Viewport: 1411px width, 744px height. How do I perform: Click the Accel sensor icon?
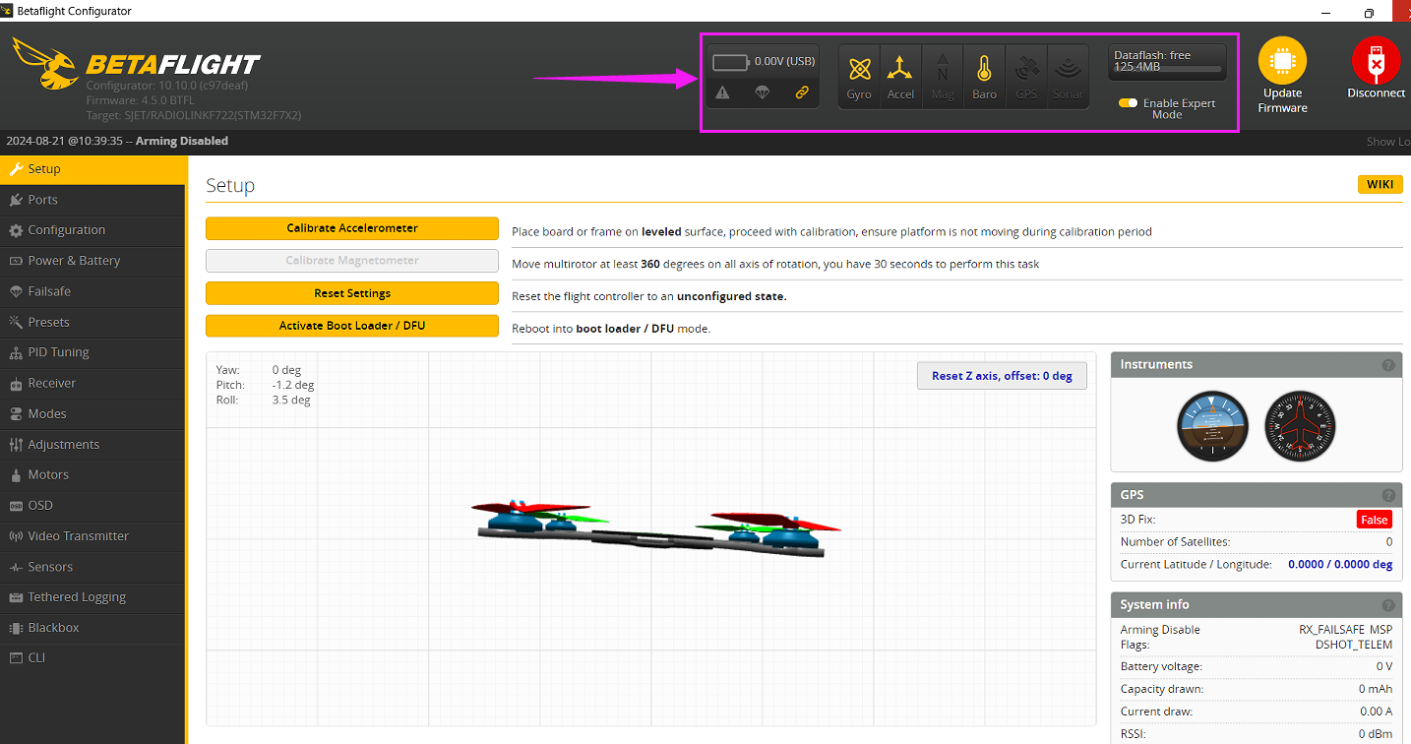click(x=900, y=71)
